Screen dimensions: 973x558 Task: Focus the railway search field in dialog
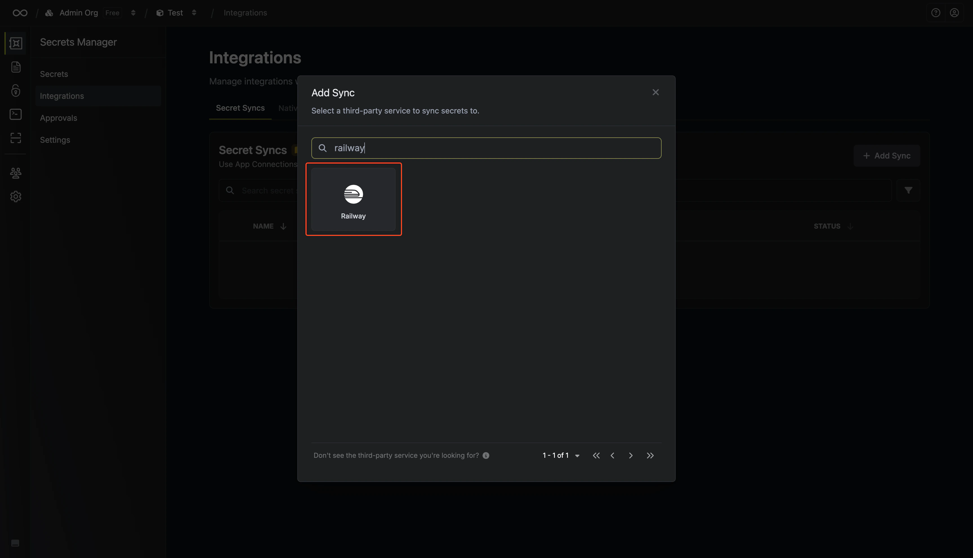click(486, 148)
